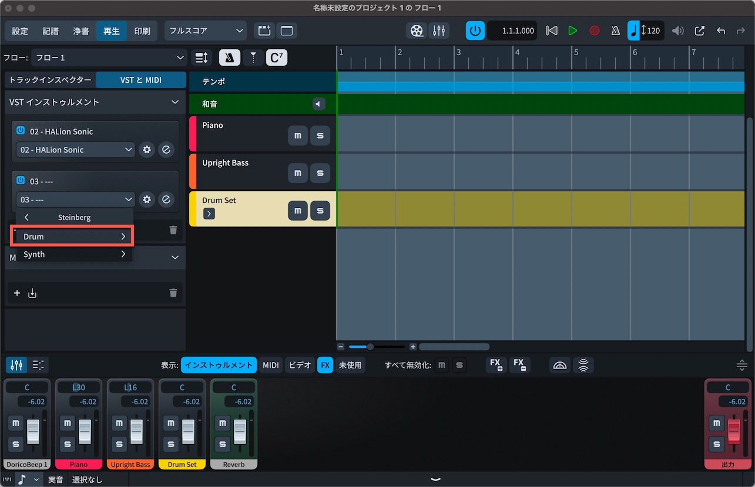Viewport: 755px width, 487px height.
Task: Open the video window film-reel icon
Action: coord(417,31)
